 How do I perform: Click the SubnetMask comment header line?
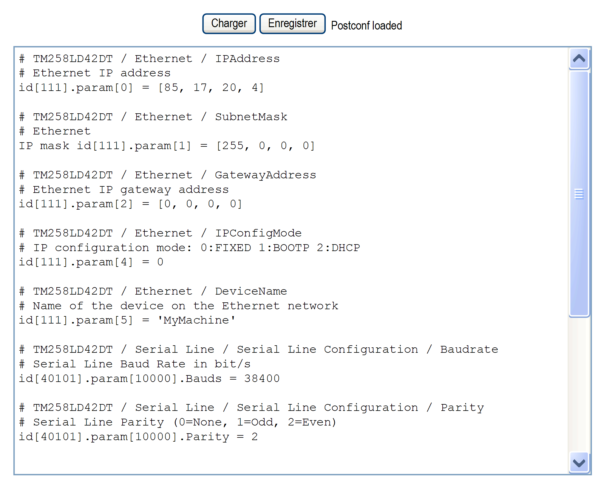153,117
